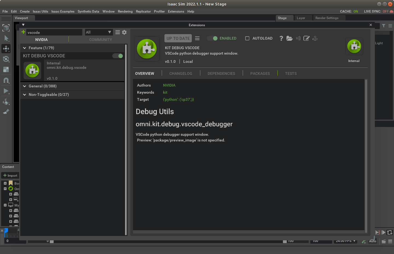Click the timeline range slider left handle
394x254 pixels.
pos(52,241)
